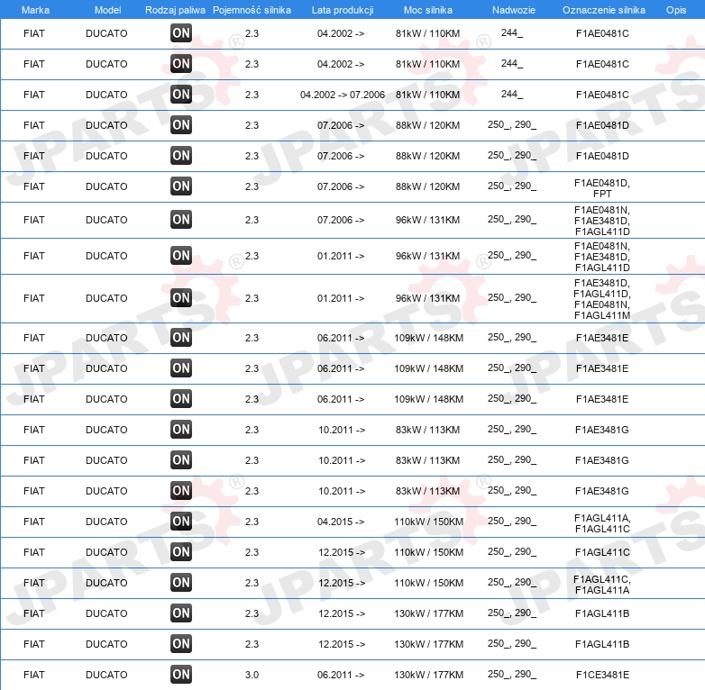Select the '04.2002 -> 07.2006' production years cell
Screen dimensions: 705x690
tap(343, 95)
